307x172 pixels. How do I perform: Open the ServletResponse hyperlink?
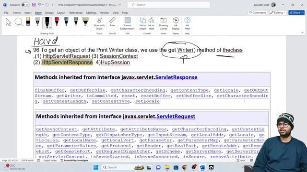coord(176,77)
